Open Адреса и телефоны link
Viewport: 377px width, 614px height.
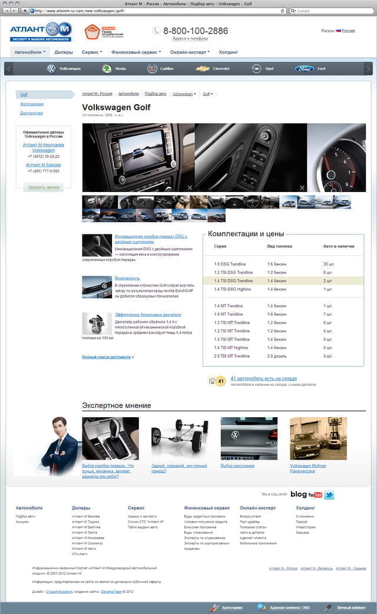[190, 38]
